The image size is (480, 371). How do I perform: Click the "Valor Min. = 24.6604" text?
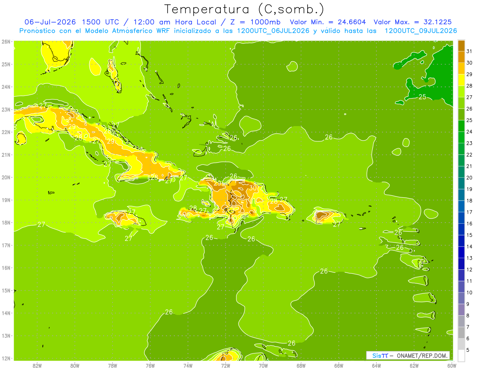point(328,22)
